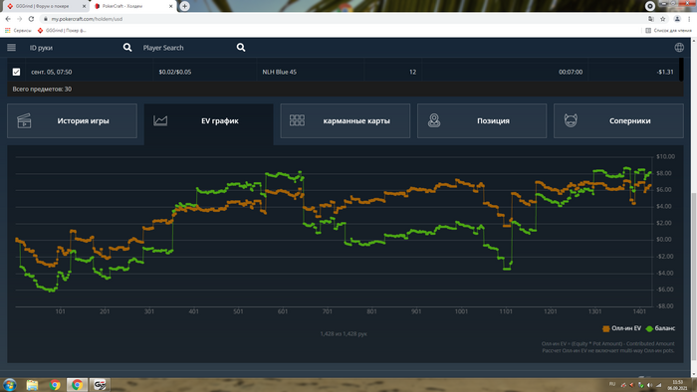This screenshot has height=392, width=697.
Task: Switch to the карманные карты tab
Action: coord(345,120)
